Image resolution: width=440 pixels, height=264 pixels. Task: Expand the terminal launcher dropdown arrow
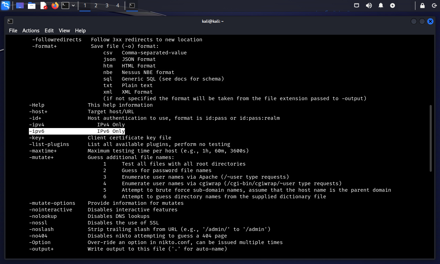(73, 6)
